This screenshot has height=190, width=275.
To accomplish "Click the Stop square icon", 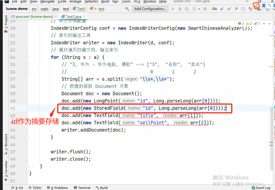I will [205, 9].
